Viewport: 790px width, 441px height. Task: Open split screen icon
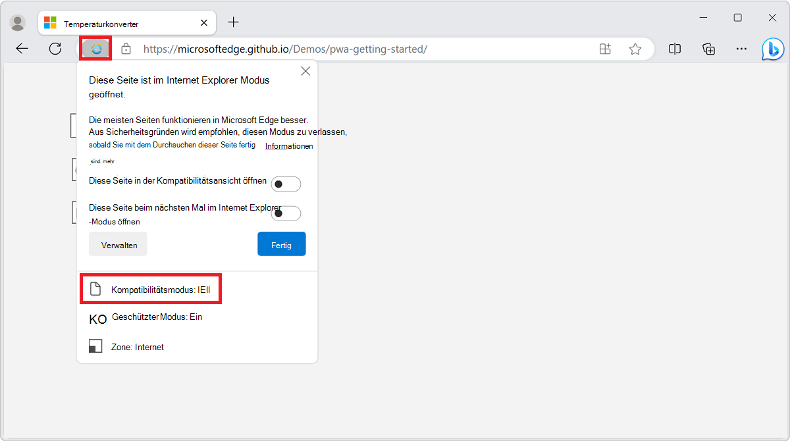(x=675, y=49)
